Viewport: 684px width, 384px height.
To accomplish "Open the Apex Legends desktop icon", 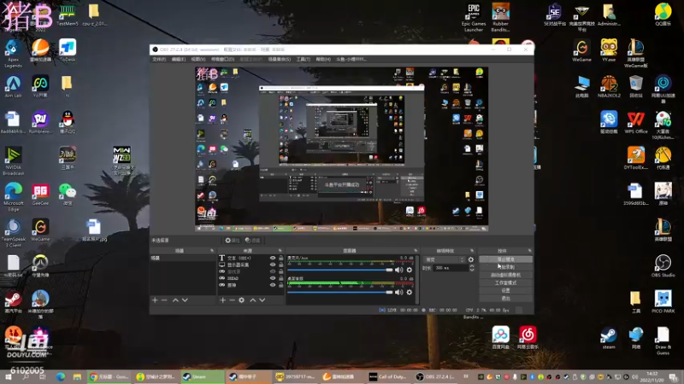I will pyautogui.click(x=13, y=54).
